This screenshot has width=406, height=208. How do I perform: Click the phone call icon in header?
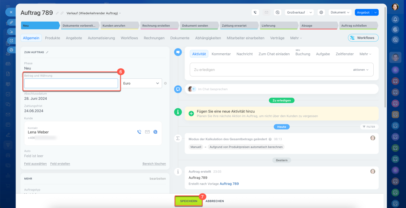[255, 12]
